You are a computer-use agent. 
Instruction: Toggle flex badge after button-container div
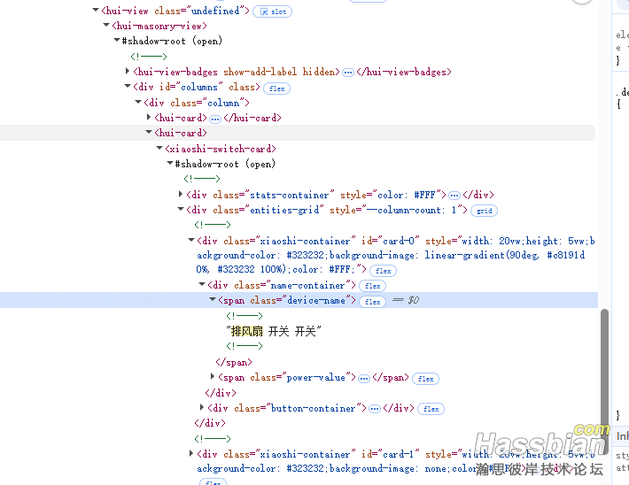431,409
